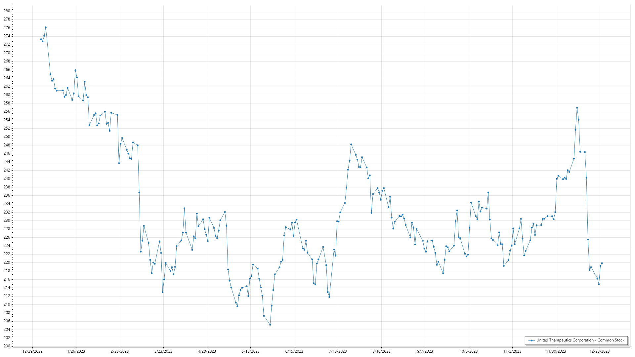Click the legend series marker icon
635x357 pixels.
pos(531,340)
